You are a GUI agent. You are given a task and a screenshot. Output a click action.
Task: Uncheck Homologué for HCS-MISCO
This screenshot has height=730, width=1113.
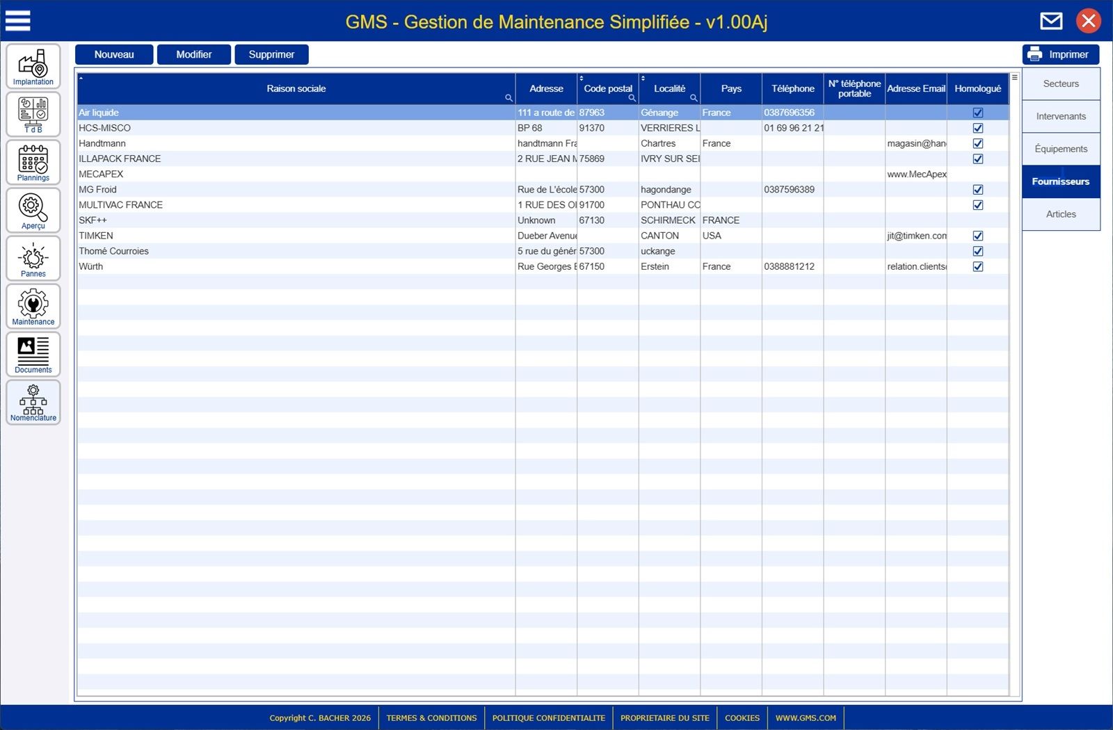(977, 128)
